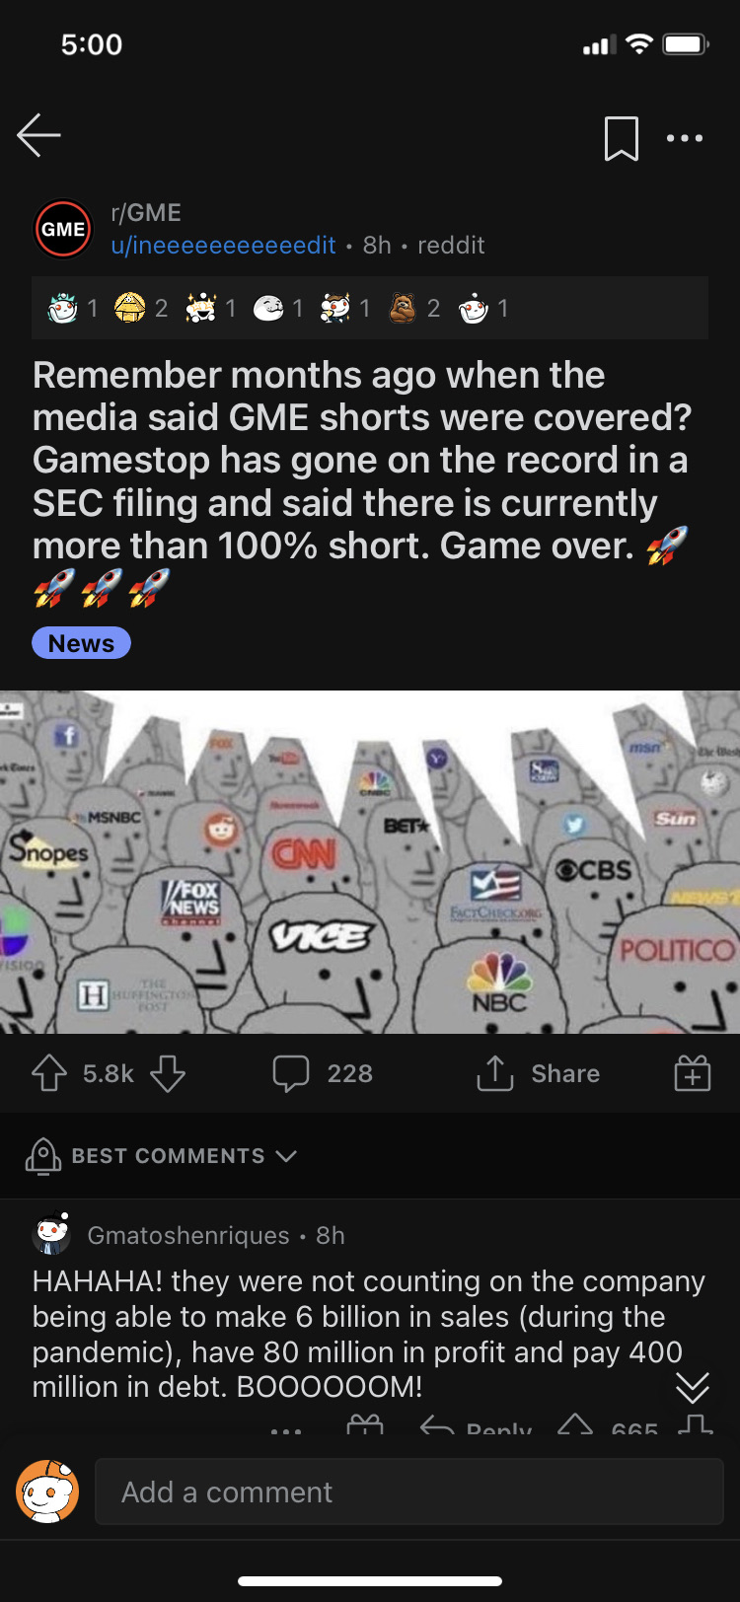Tap the Add a comment field
Viewport: 740px width, 1602px height.
click(409, 1492)
